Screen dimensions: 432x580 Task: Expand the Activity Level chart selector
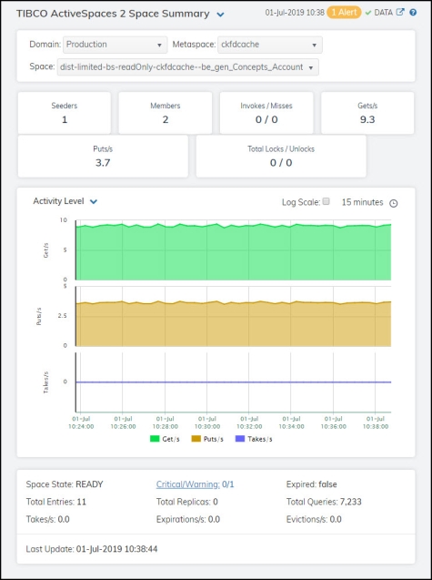point(94,201)
